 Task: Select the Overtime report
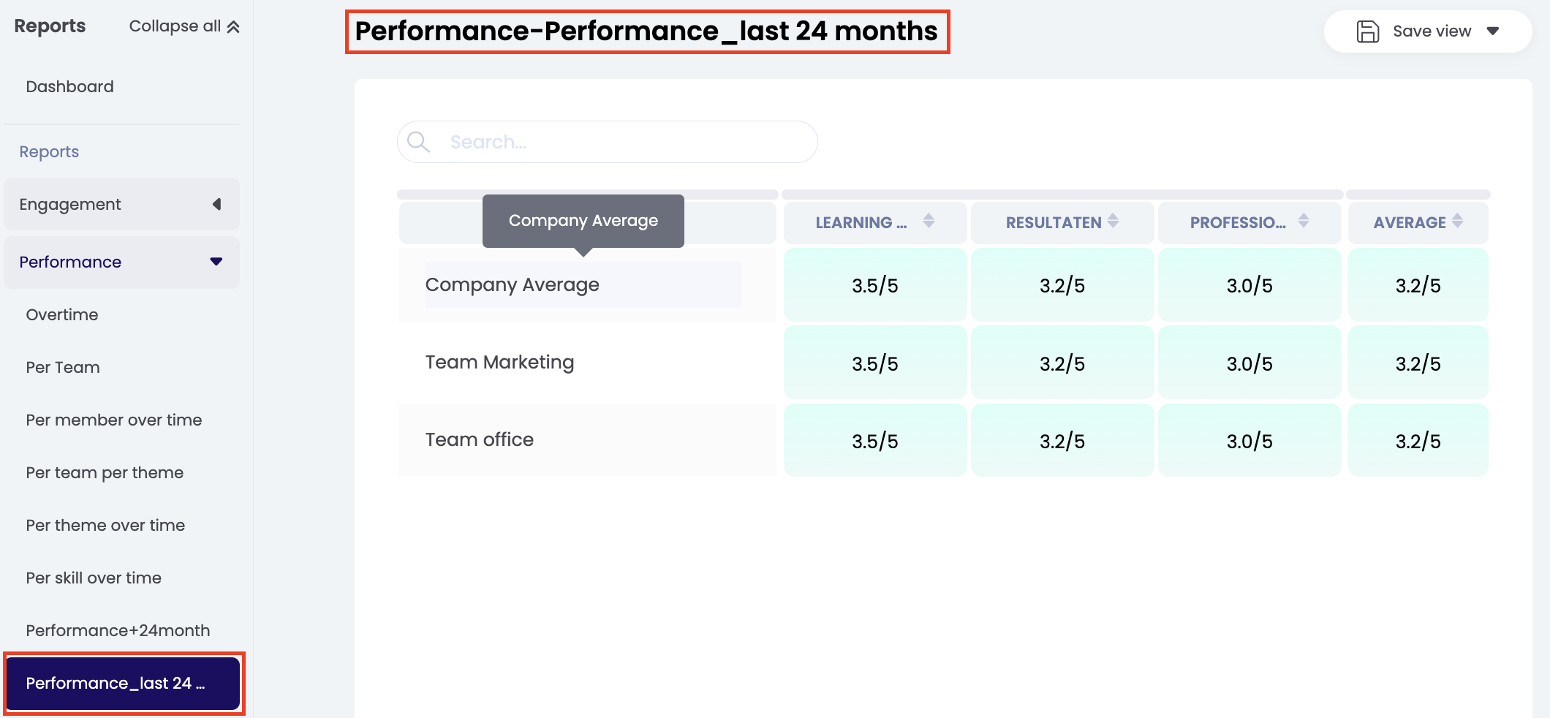[x=62, y=314]
